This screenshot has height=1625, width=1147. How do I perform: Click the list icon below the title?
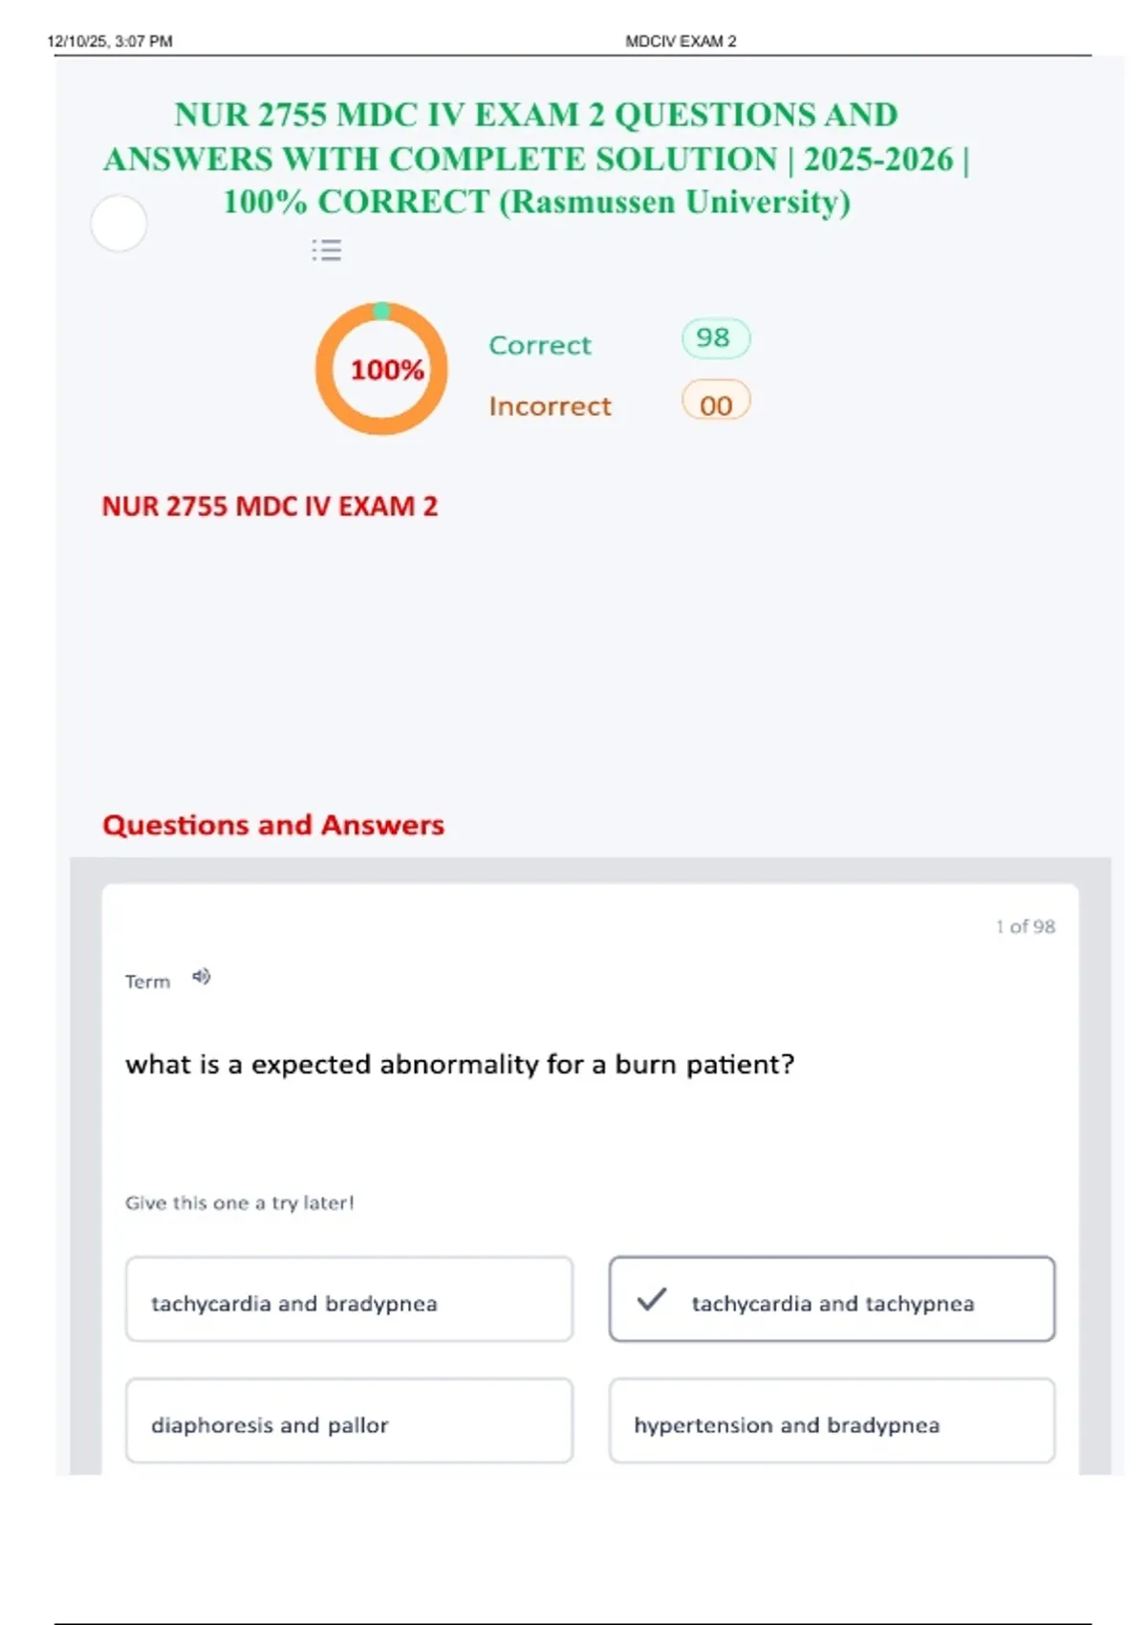[x=326, y=250]
